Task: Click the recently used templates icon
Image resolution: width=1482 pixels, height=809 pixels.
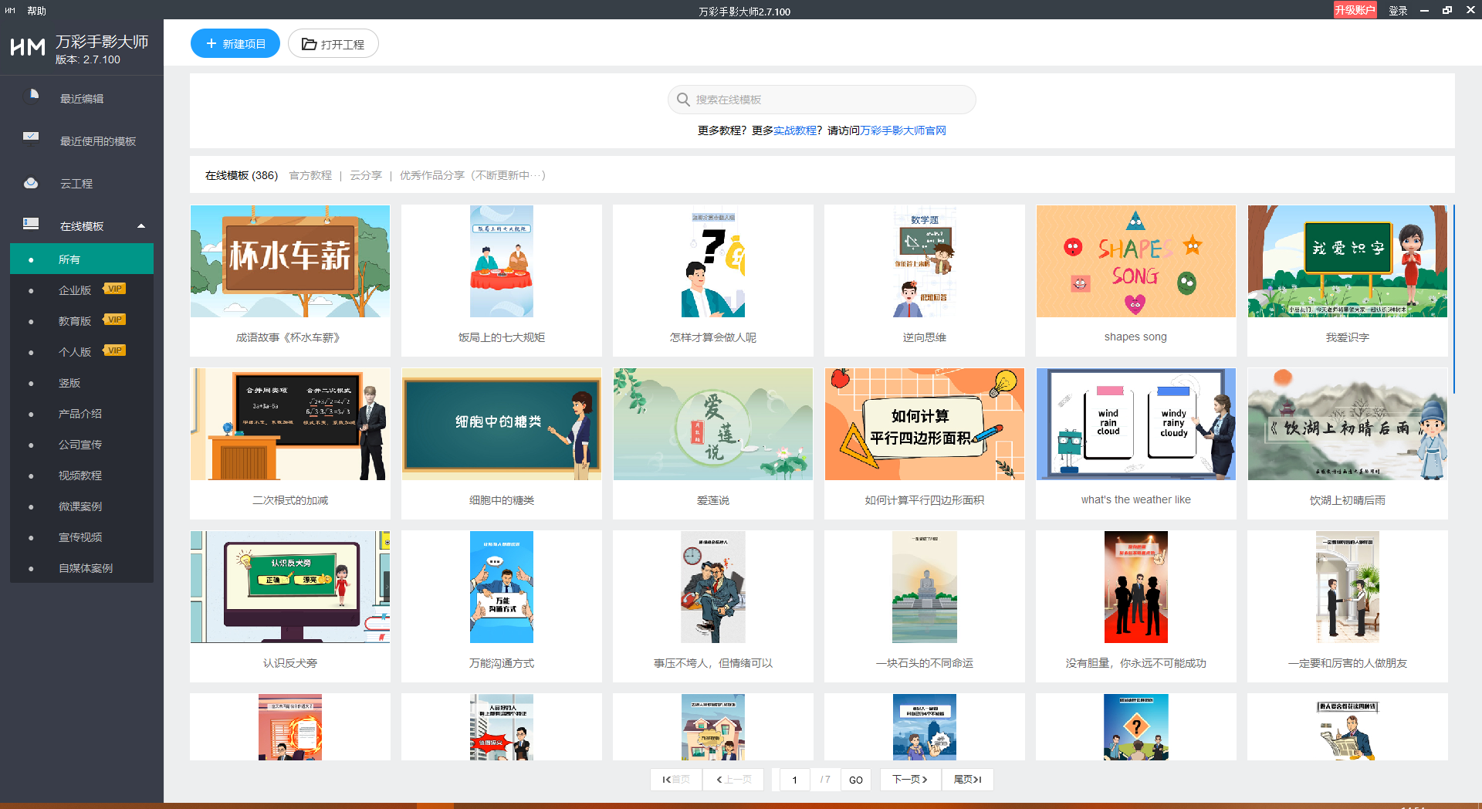Action: tap(31, 139)
